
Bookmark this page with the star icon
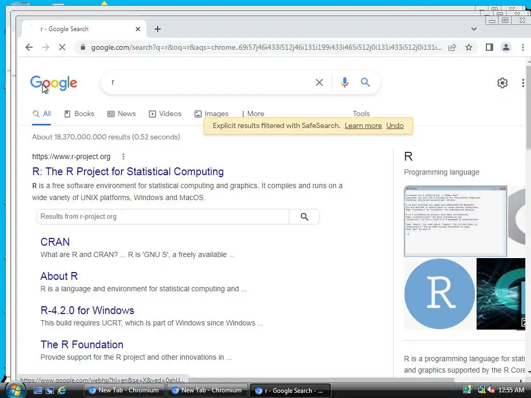pos(469,47)
